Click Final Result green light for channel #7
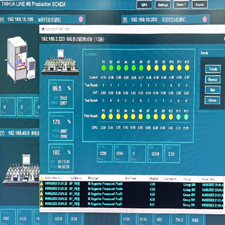 pyautogui.click(x=148, y=117)
